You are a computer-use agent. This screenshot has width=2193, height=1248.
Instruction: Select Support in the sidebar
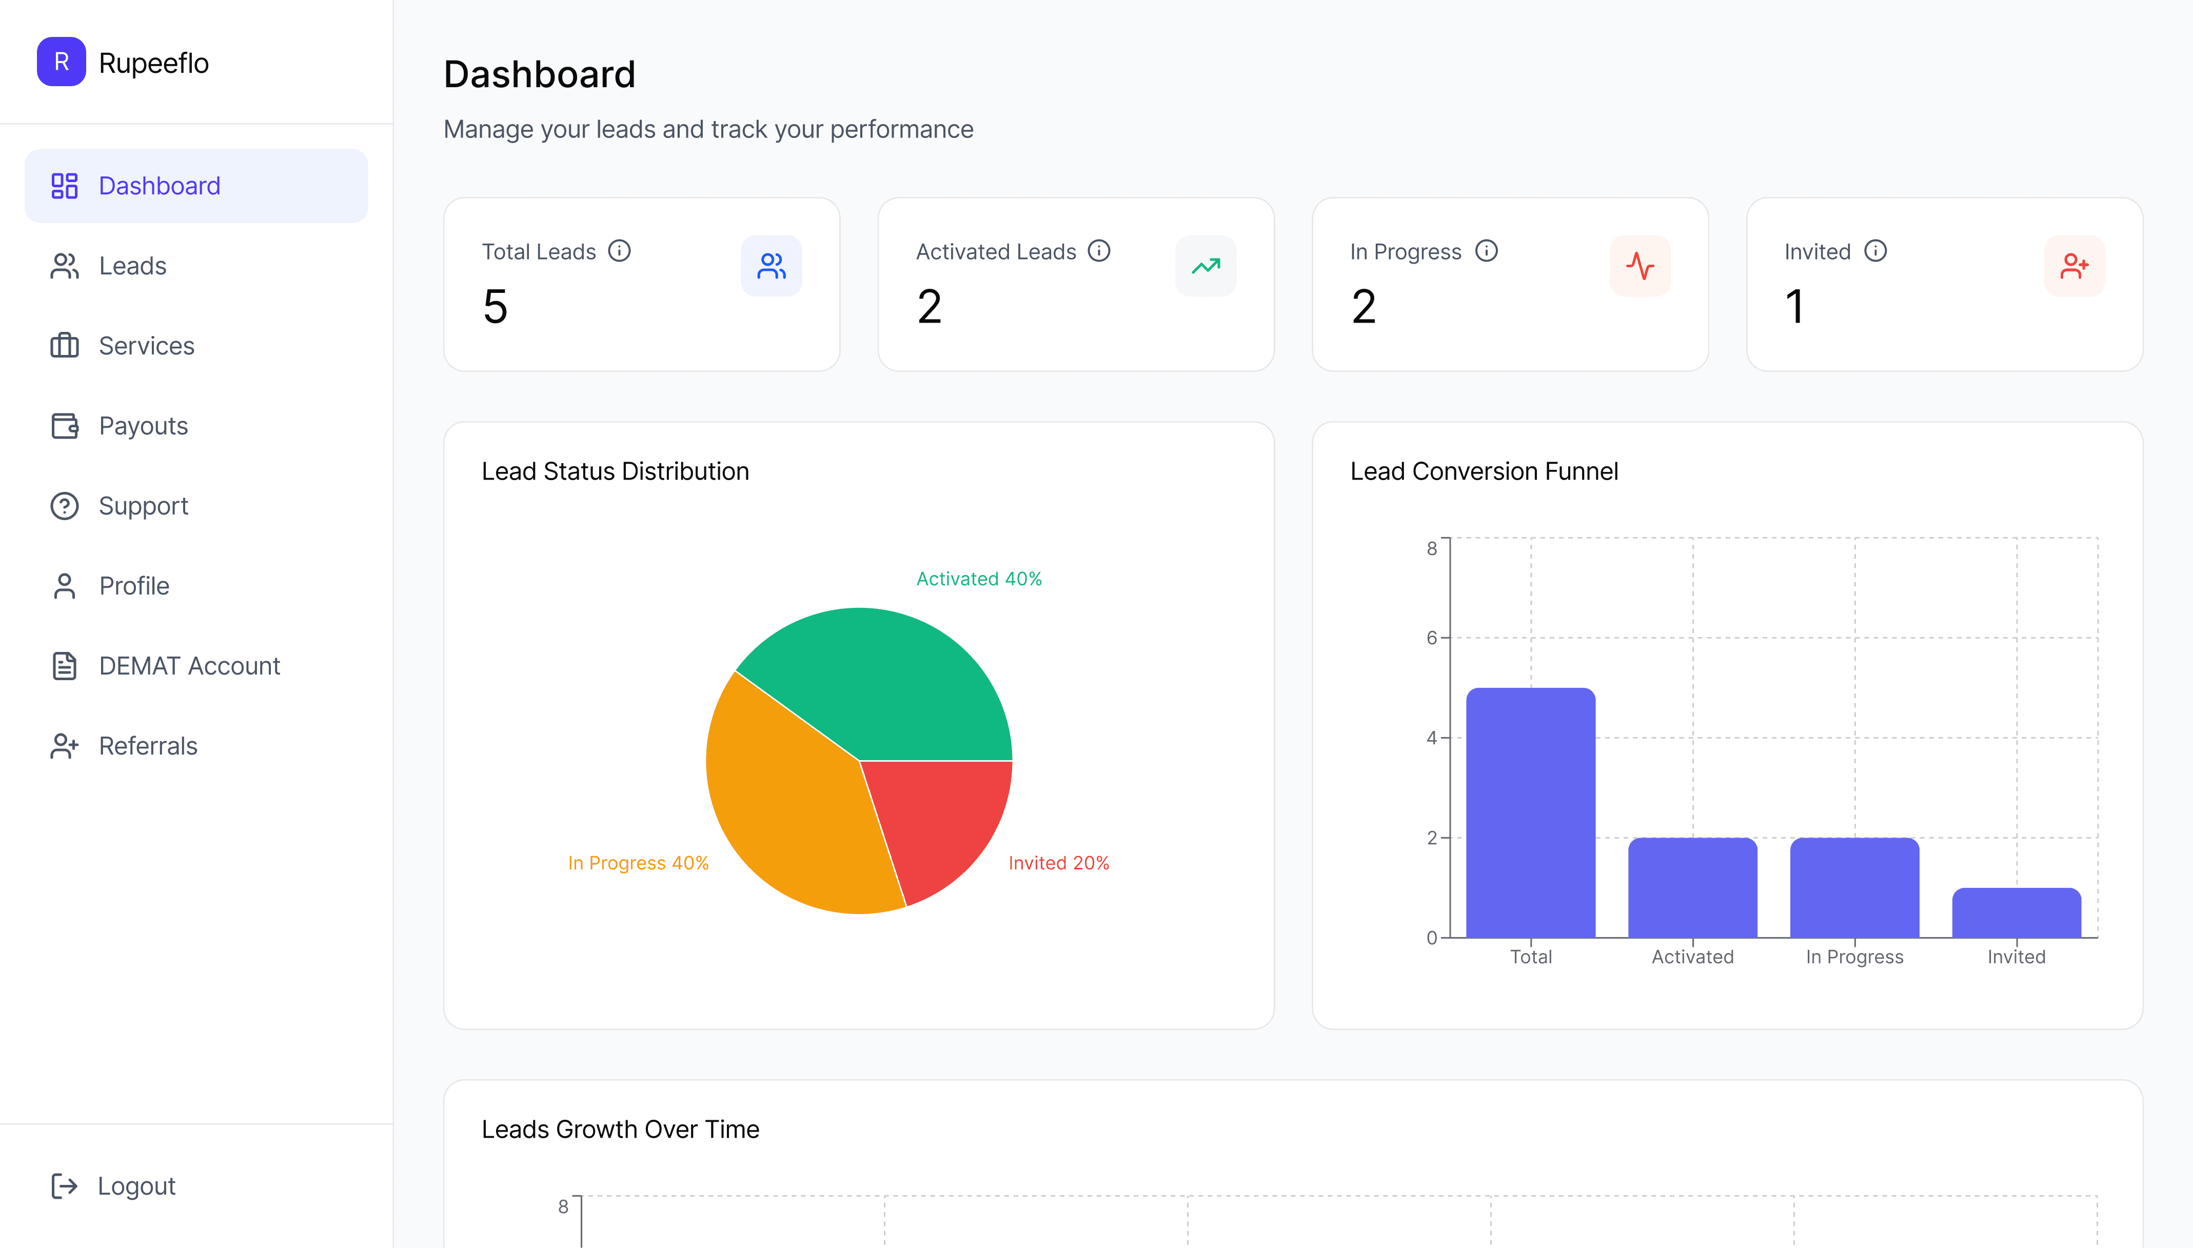(143, 506)
